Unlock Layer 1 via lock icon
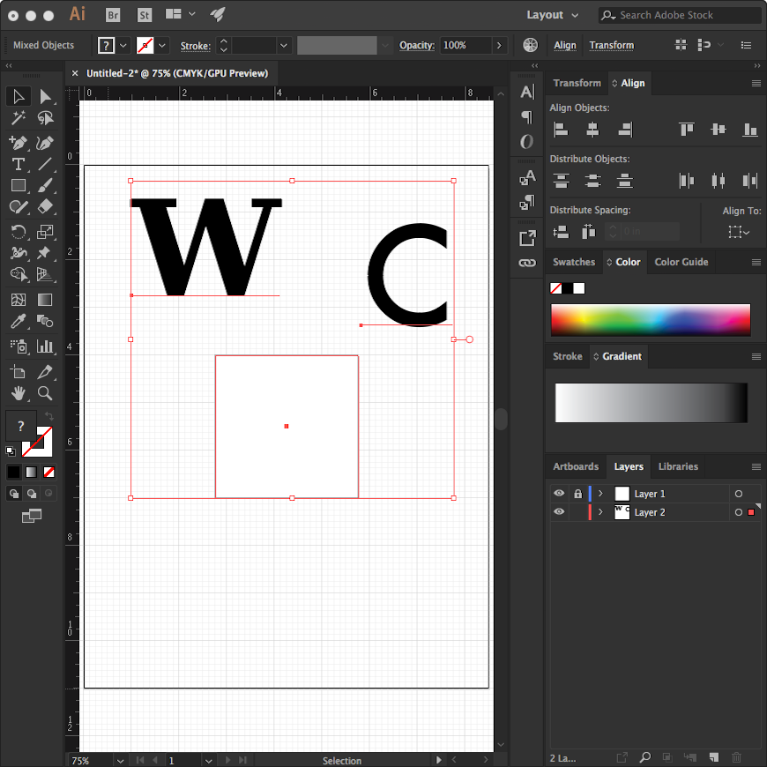This screenshot has width=767, height=767. pyautogui.click(x=577, y=494)
